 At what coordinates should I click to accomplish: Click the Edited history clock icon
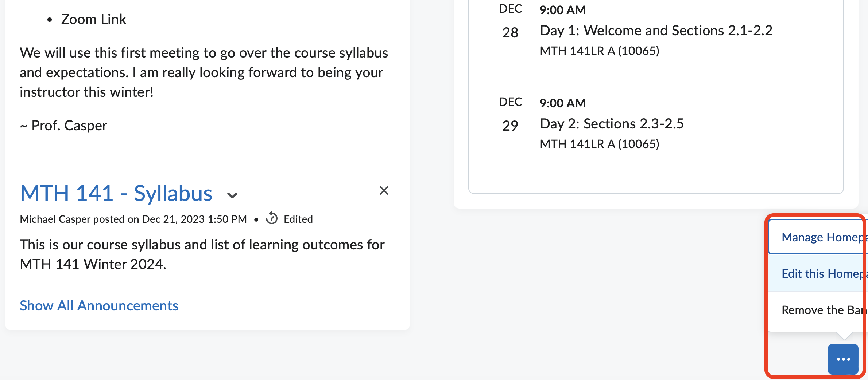(272, 218)
